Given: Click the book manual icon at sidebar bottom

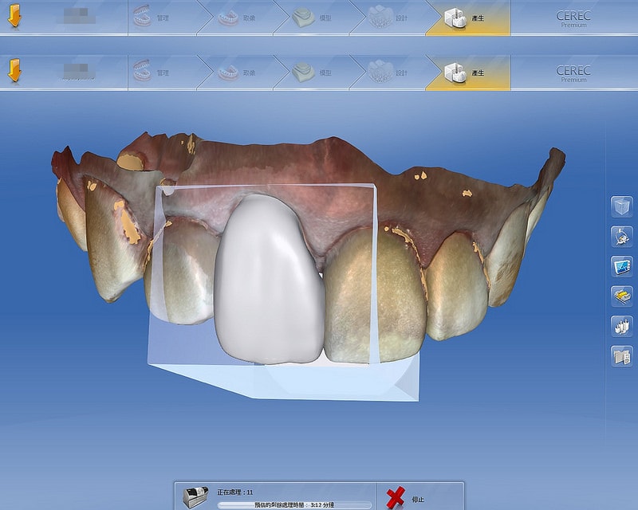Looking at the screenshot, I should (x=621, y=355).
